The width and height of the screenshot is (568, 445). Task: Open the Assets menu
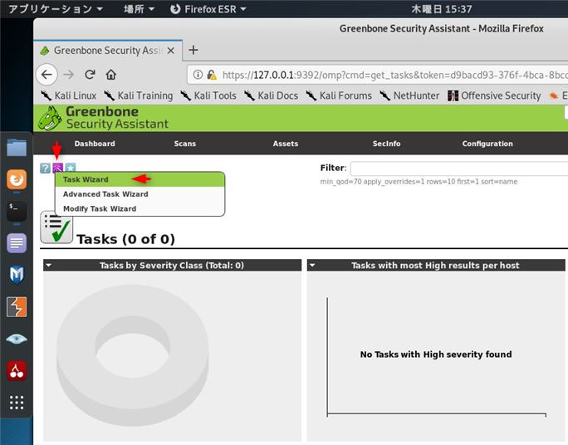coord(286,144)
